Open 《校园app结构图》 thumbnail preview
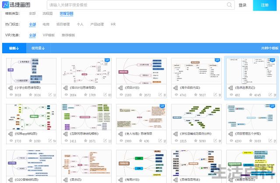The width and height of the screenshot is (280, 183). [x=31, y=117]
